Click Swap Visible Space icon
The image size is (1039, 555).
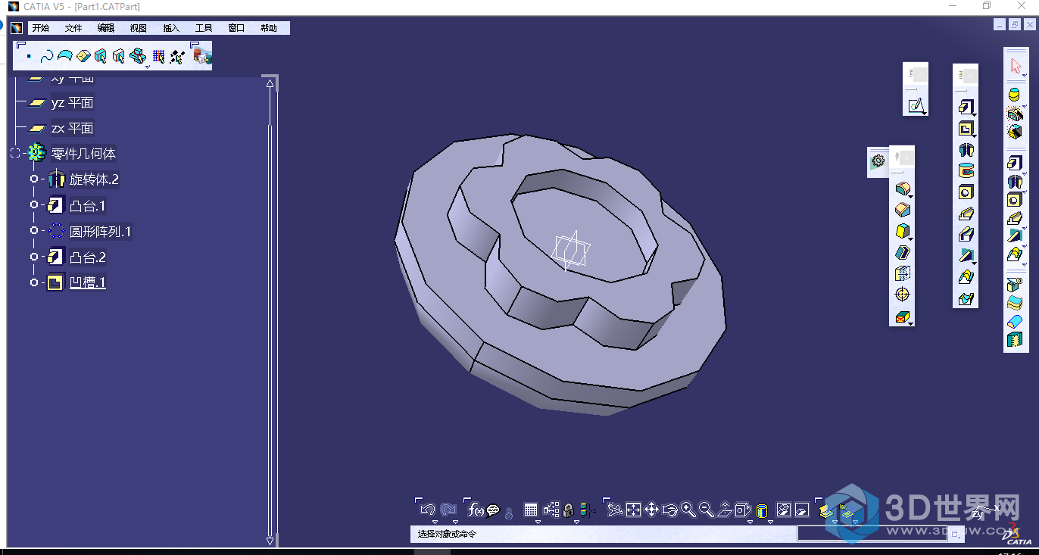pos(802,510)
